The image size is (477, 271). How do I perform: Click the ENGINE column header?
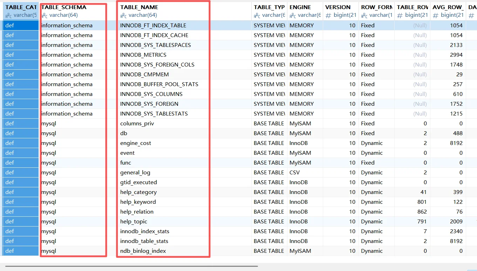(300, 7)
